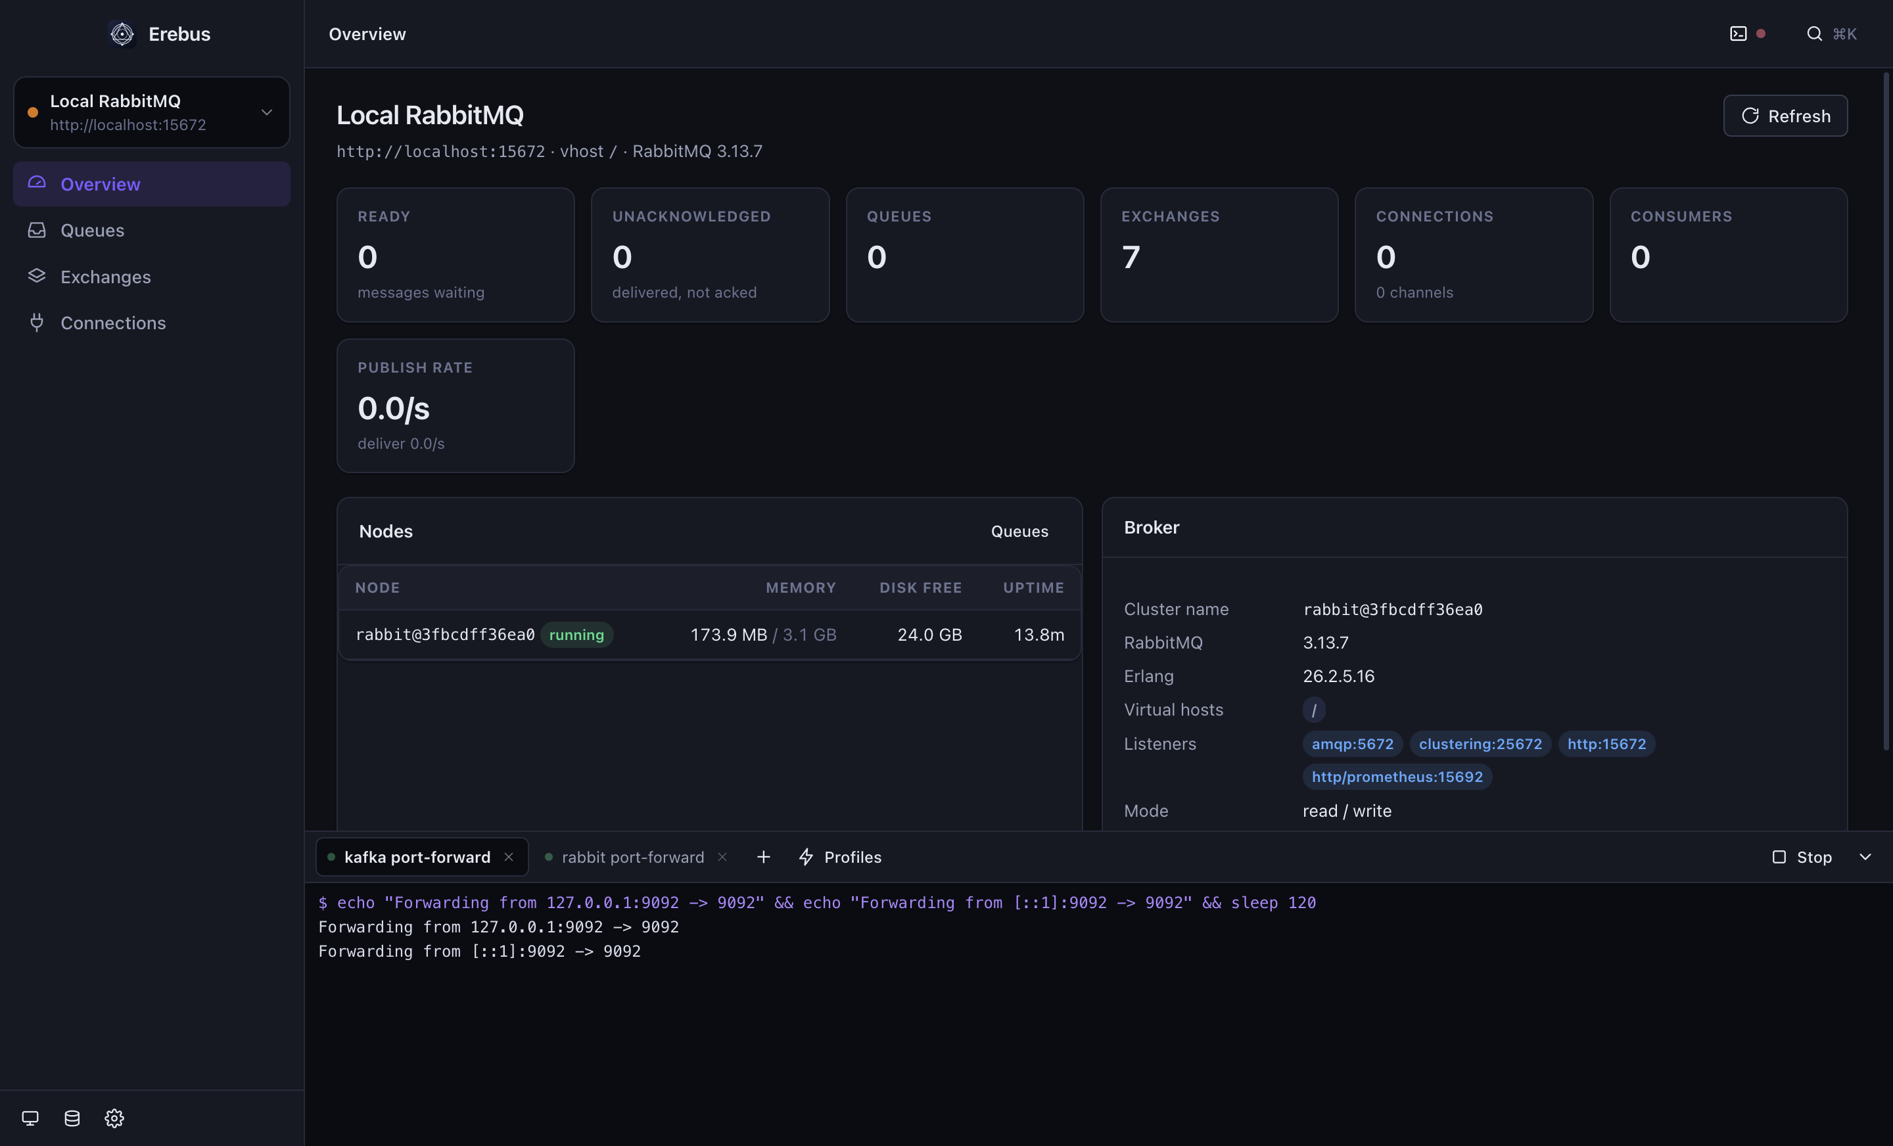Click the monitor icon at sidebar bottom

(x=30, y=1118)
